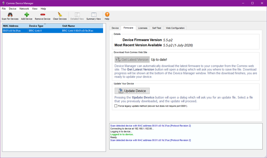Click the 'Up to date!' status text
267x158 pixels.
pos(159,60)
